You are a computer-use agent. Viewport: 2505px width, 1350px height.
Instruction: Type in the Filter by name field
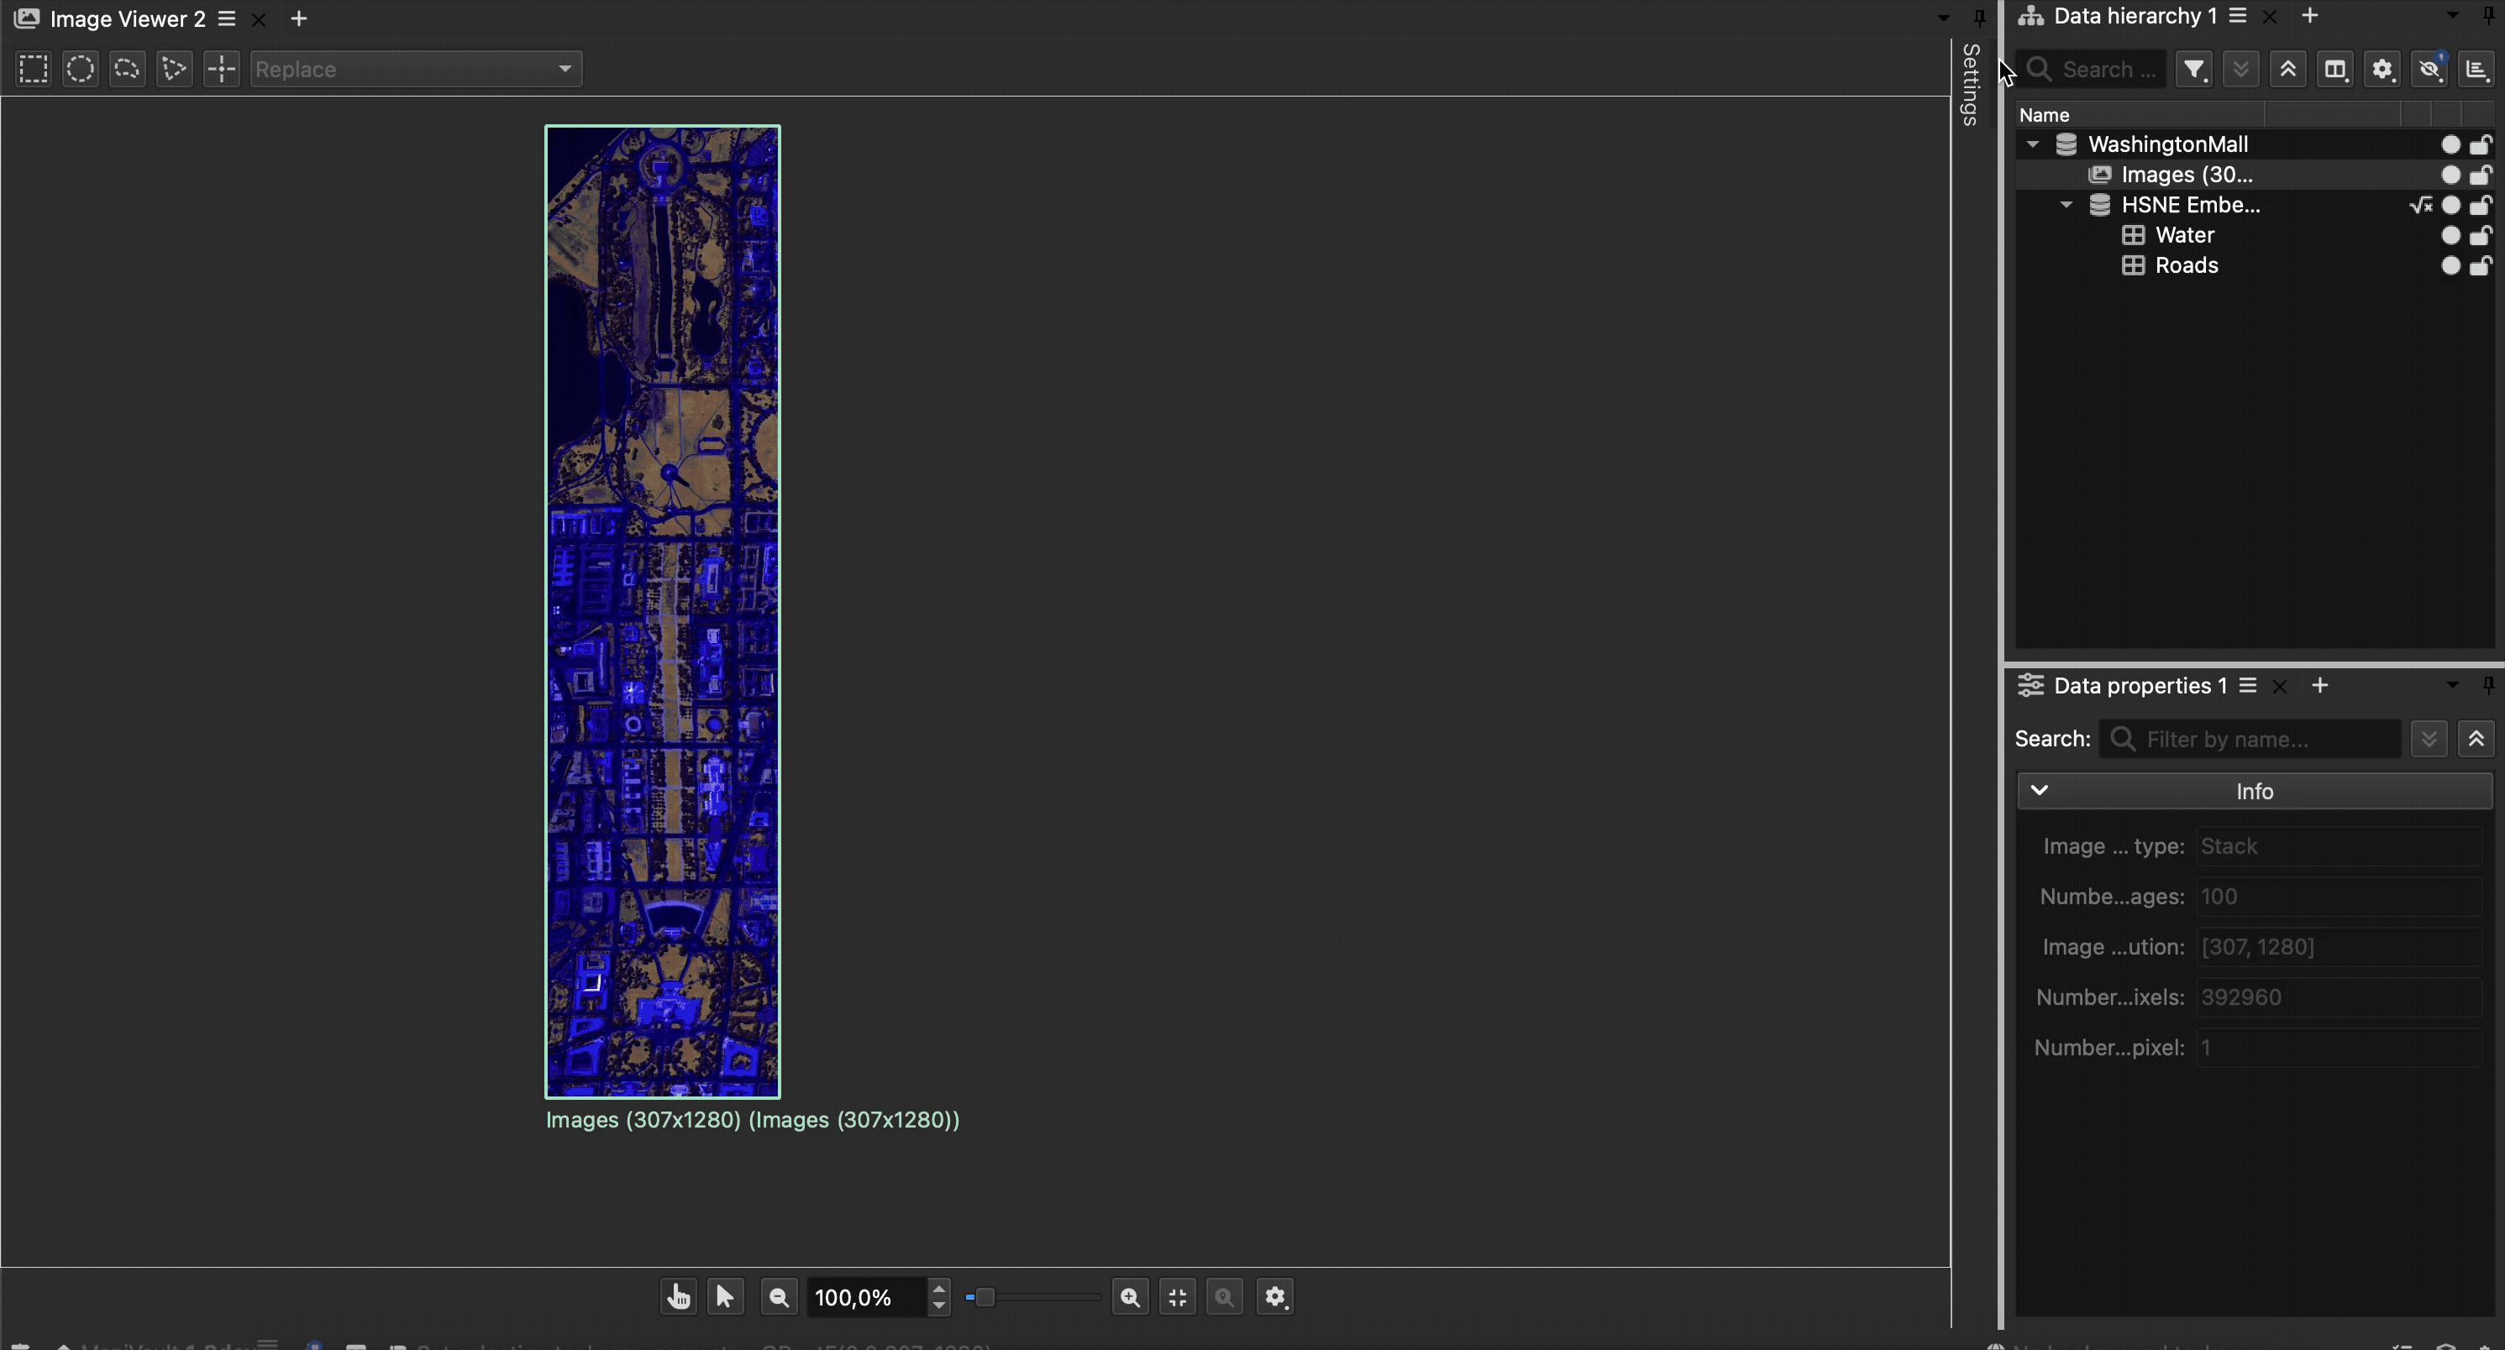pyautogui.click(x=2250, y=739)
